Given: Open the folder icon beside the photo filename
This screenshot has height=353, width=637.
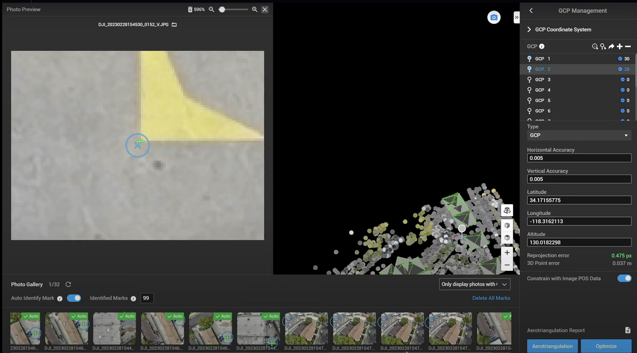Looking at the screenshot, I should click(174, 25).
